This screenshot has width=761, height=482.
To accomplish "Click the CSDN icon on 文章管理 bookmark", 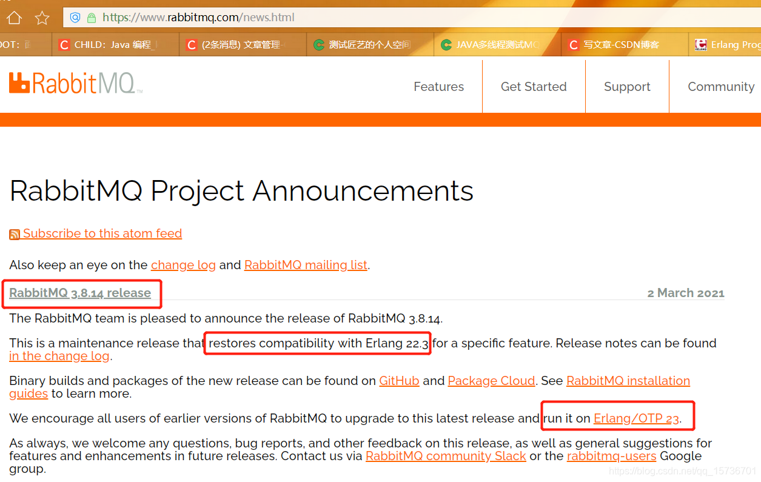I will pyautogui.click(x=191, y=44).
